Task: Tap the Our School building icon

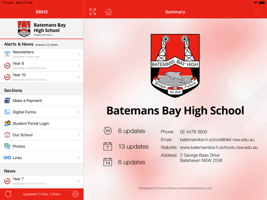Action: coord(7,135)
